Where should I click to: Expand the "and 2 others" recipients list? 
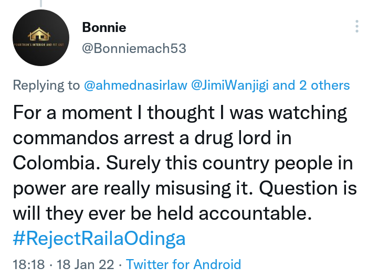pyautogui.click(x=311, y=85)
